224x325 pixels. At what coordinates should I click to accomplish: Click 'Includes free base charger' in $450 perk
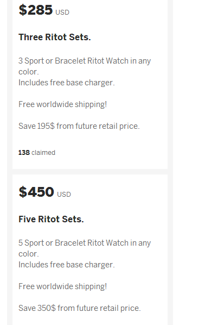point(67,265)
